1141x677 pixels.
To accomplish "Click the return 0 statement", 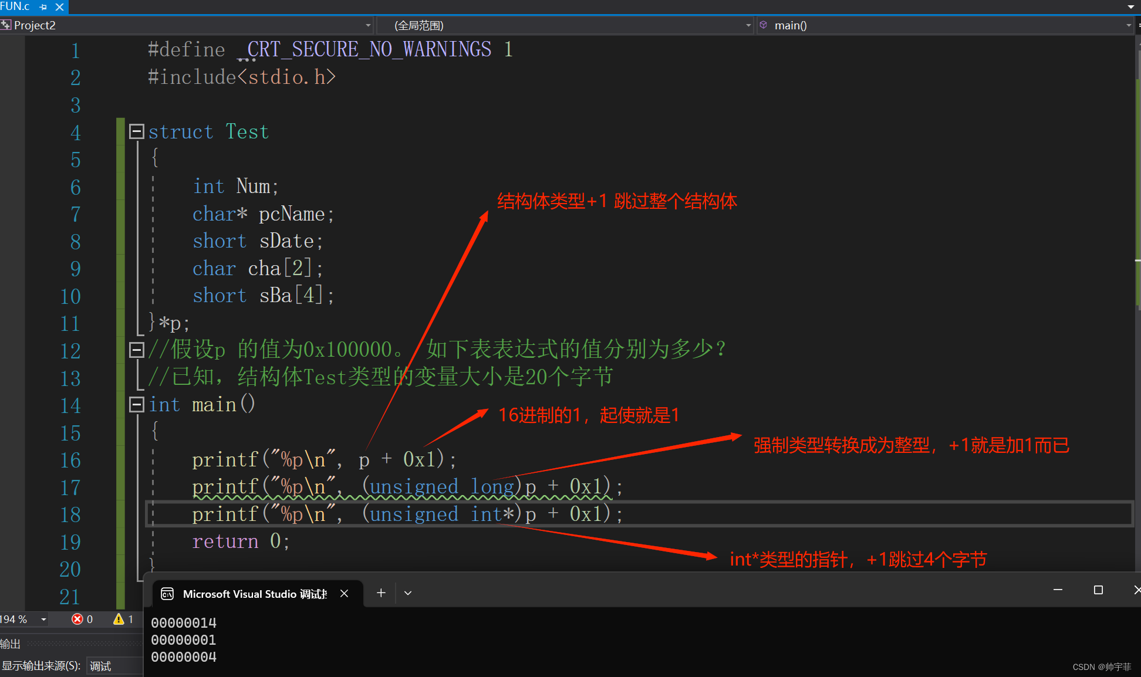I will point(241,541).
